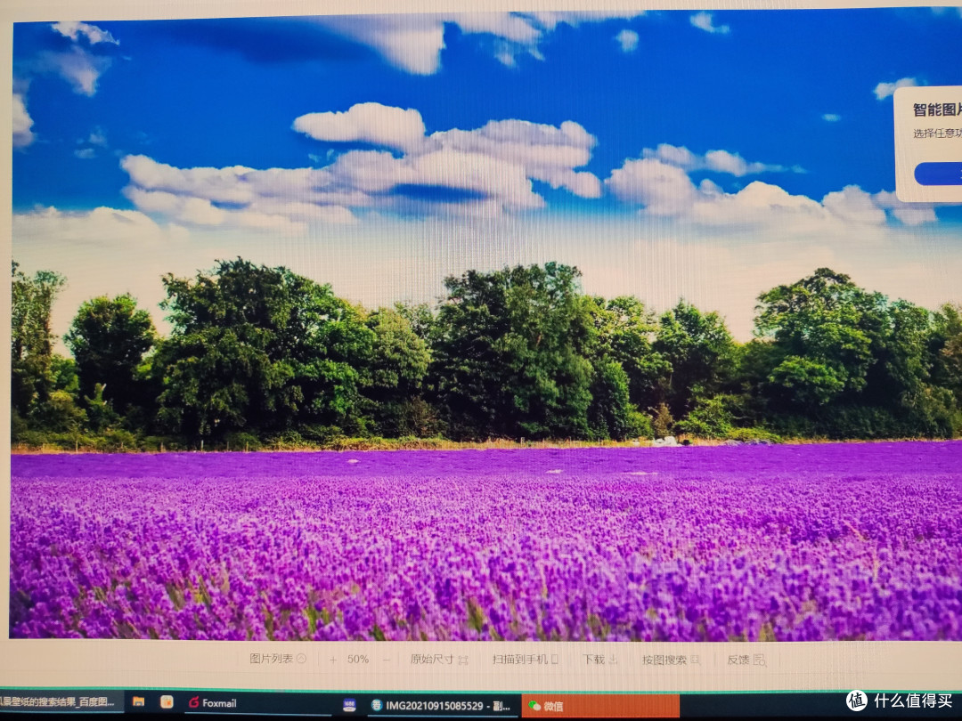
Task: Click the plus zoom-in icon
Action: pyautogui.click(x=333, y=660)
